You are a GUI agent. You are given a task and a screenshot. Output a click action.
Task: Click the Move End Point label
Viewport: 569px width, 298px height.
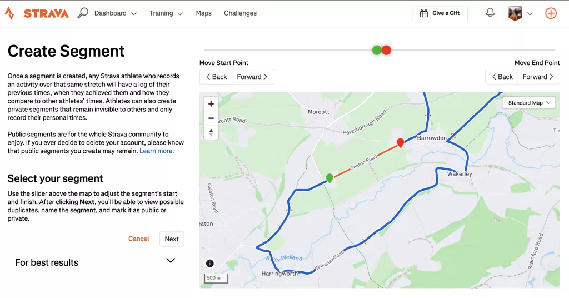(537, 63)
